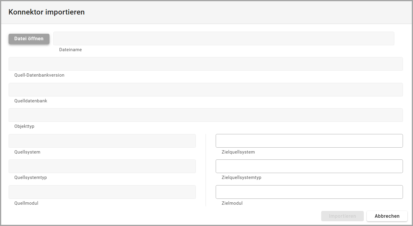Click the Datei öffnen button
Screen dimensions: 413x226
coord(29,39)
